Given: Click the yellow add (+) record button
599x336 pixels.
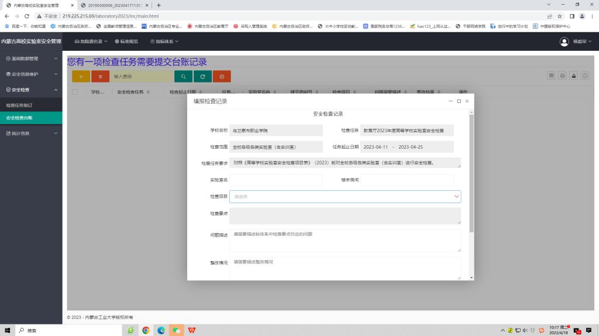Looking at the screenshot, I should tap(81, 76).
